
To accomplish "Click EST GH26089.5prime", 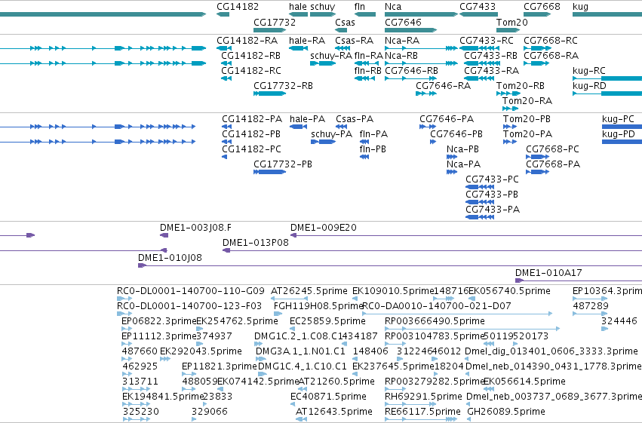I will (x=506, y=412).
